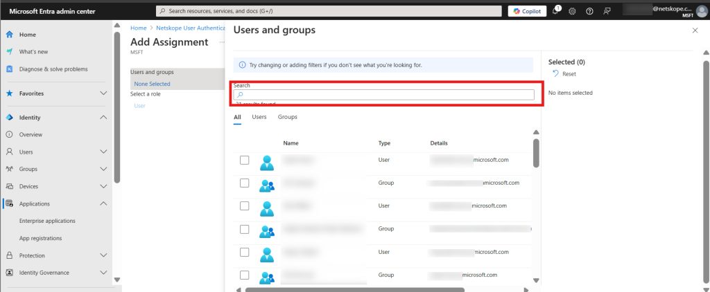
Task: Open the settings gear icon
Action: (572, 11)
